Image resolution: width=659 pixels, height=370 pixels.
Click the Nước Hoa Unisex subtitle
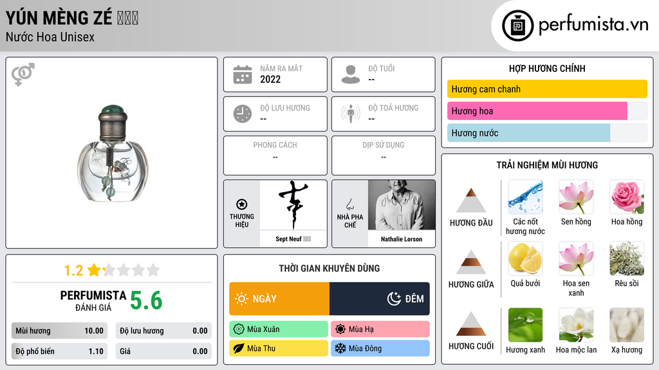[x=50, y=37]
